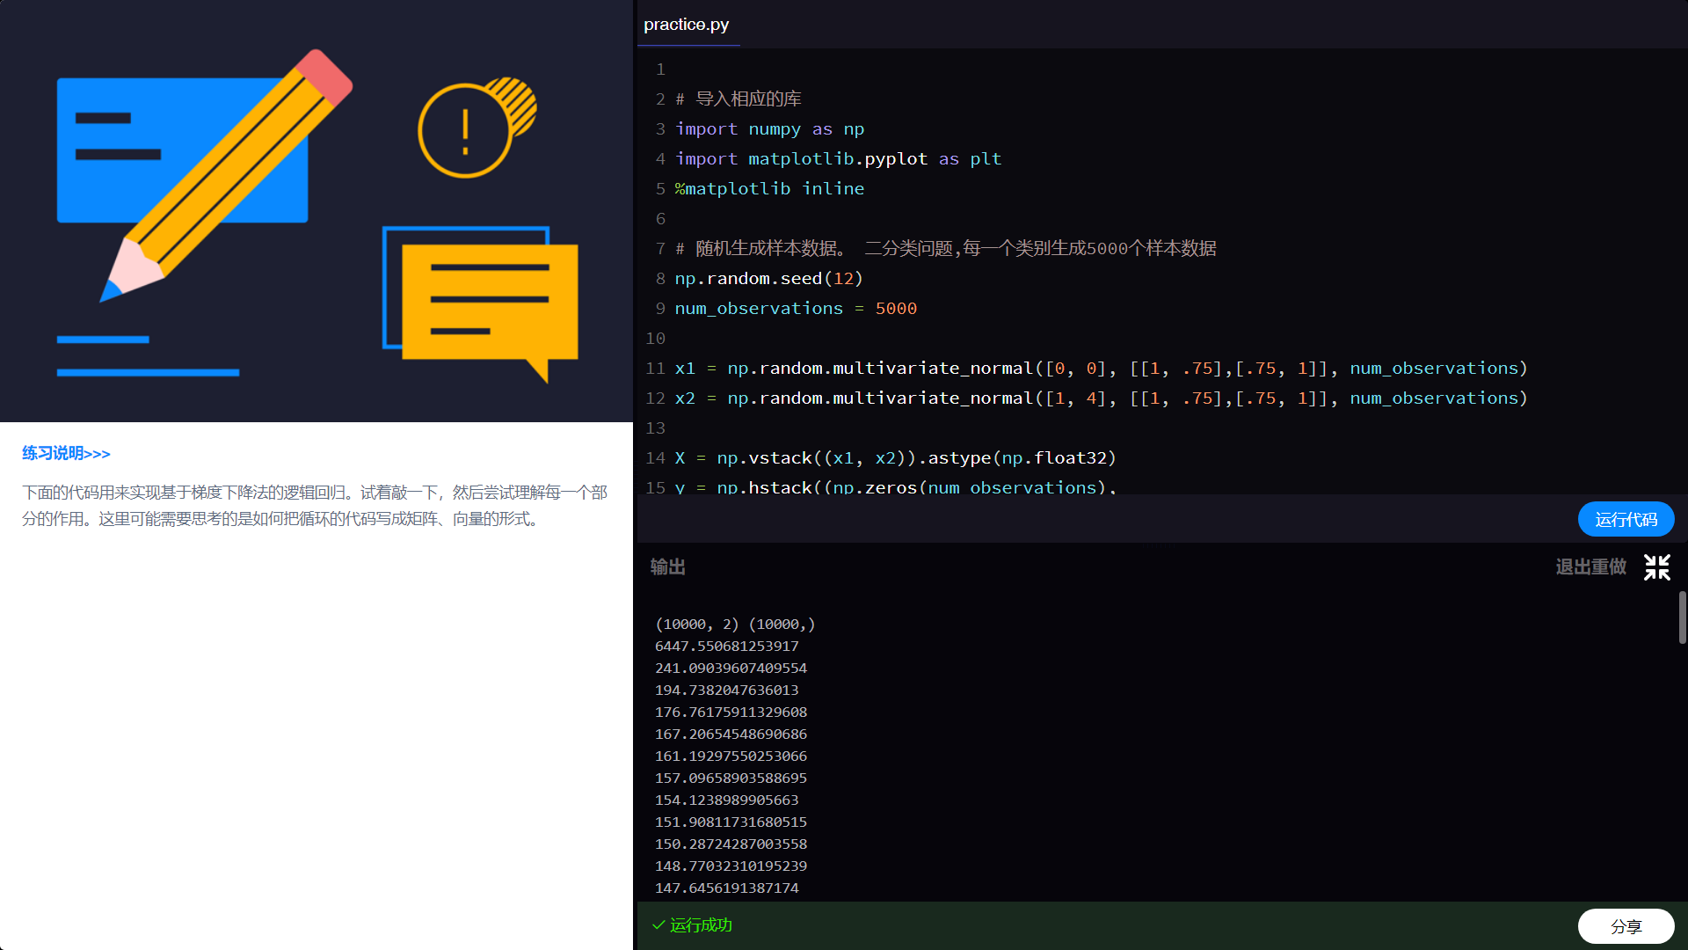
Task: Click the import numpy as np statement
Action: 768,128
